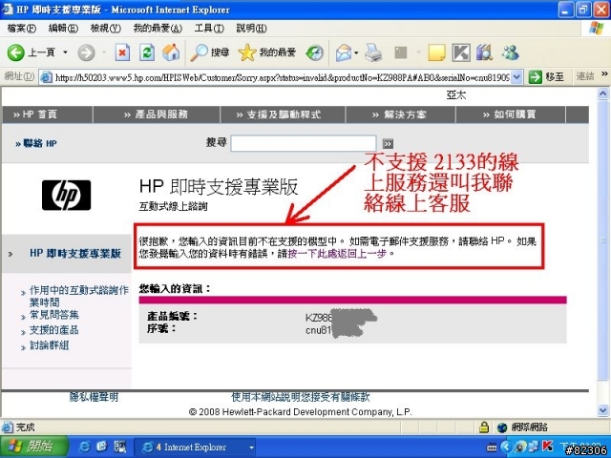Click inside the address bar URL

(x=283, y=77)
